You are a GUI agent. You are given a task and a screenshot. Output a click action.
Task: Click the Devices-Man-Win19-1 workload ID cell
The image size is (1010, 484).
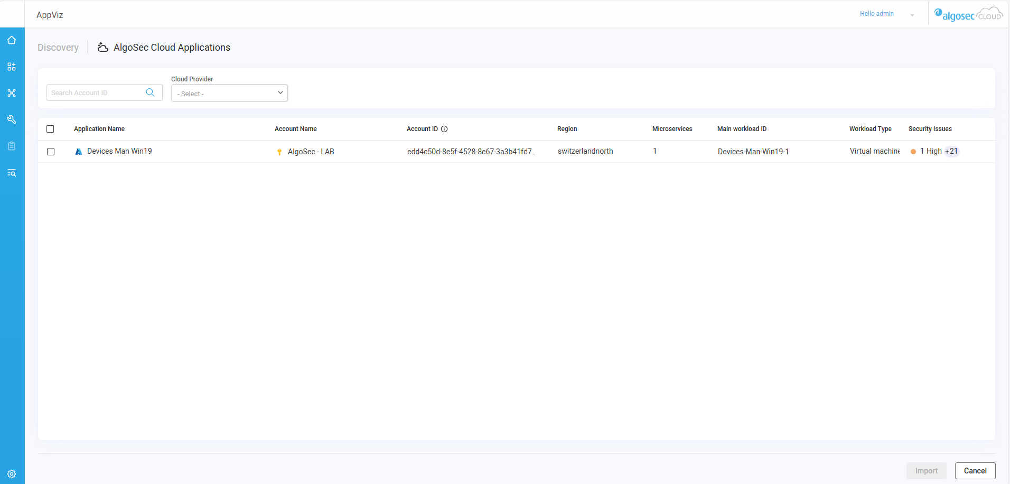(753, 152)
